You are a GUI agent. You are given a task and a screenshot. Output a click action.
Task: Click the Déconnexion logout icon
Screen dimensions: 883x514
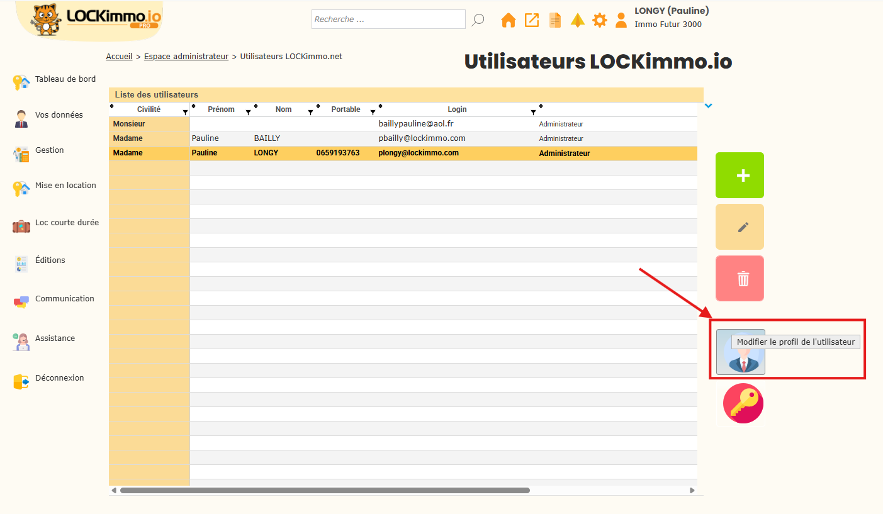click(21, 381)
